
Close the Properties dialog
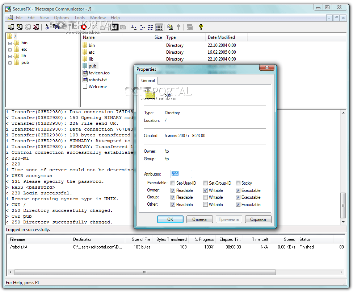(x=267, y=67)
